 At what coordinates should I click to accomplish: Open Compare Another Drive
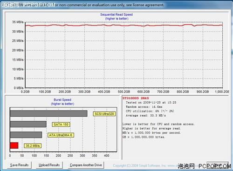tap(86, 165)
